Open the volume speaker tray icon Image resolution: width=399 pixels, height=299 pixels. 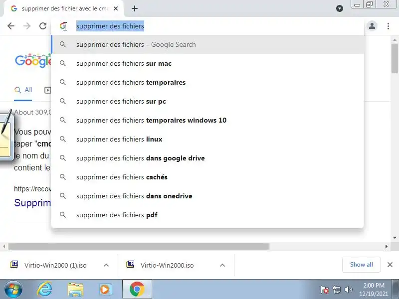(x=348, y=290)
